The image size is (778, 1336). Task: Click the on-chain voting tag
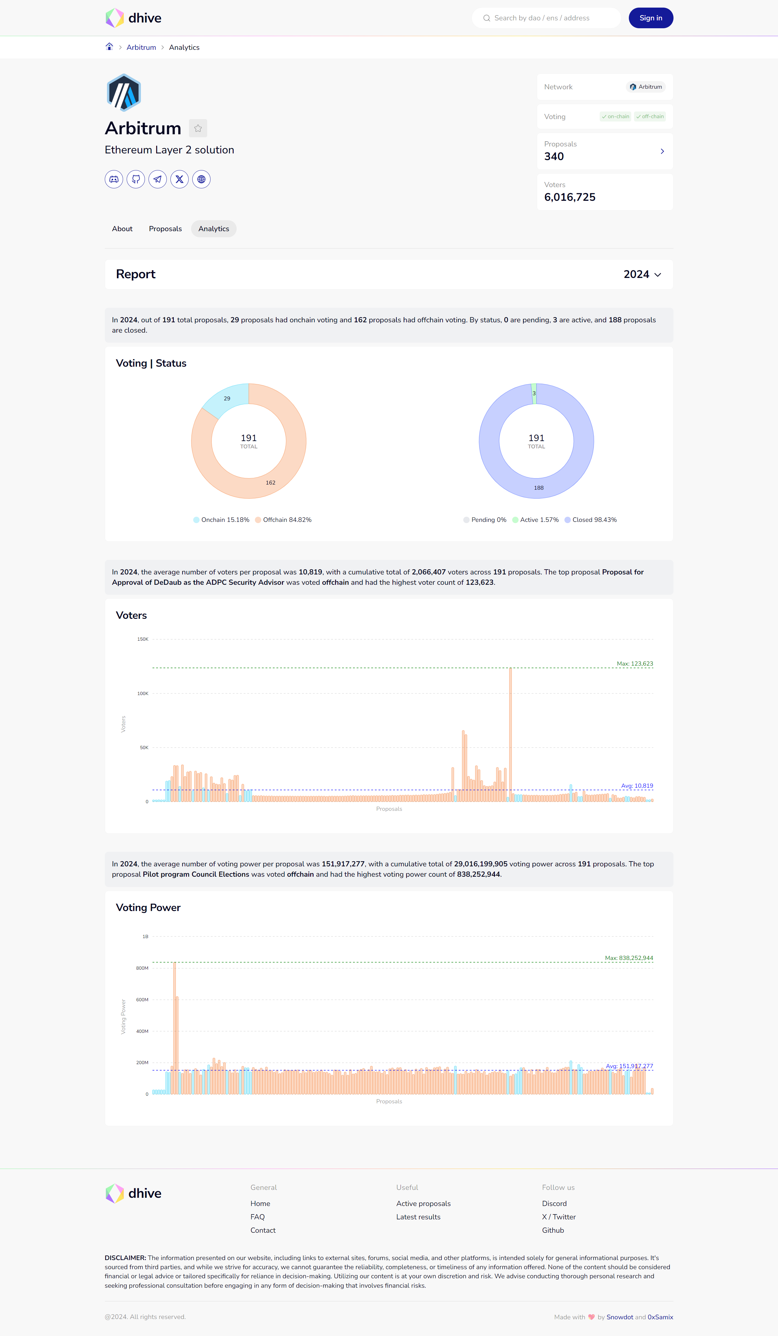(x=615, y=117)
